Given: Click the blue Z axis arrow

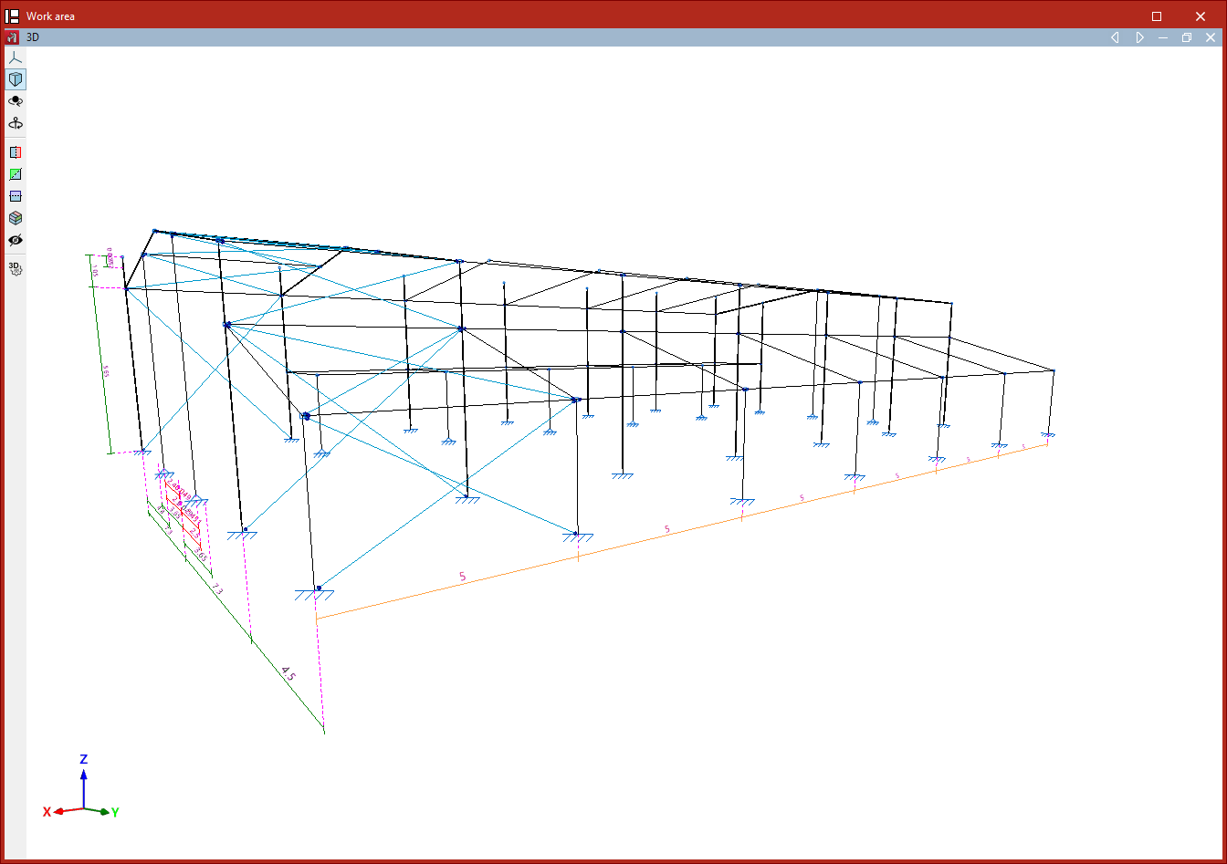Looking at the screenshot, I should pos(83,788).
